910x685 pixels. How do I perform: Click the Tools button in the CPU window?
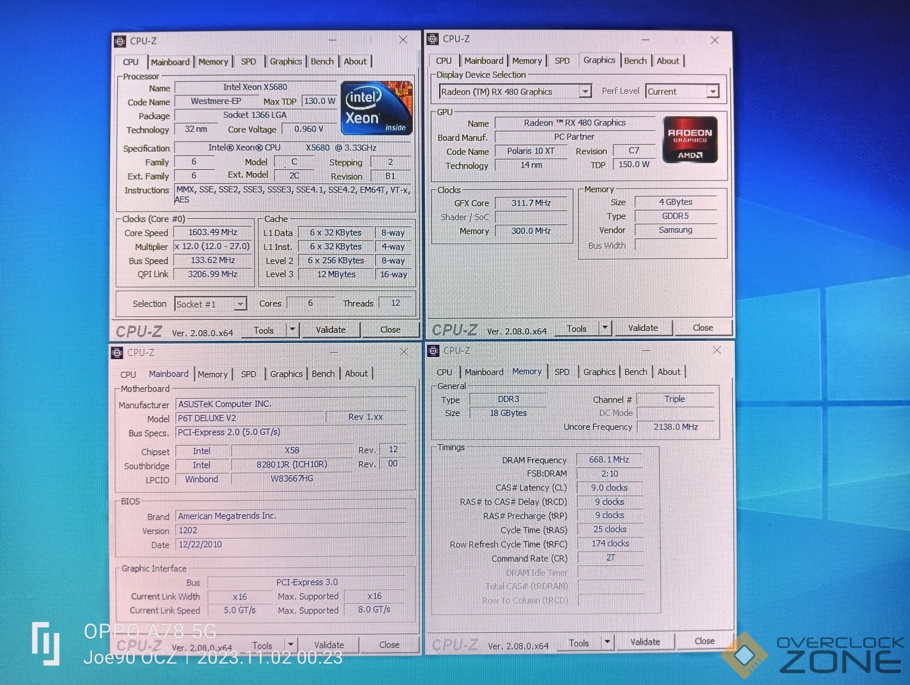[x=264, y=330]
